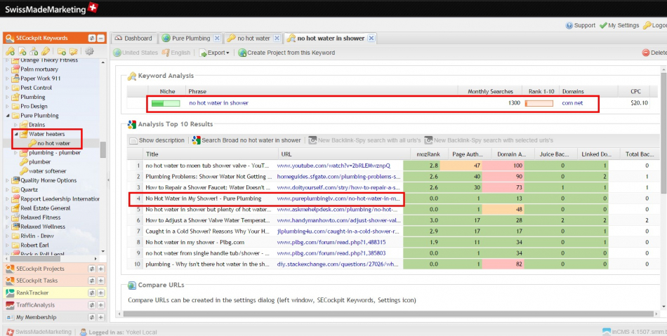
Task: Collapse the Water heaters folder arrow
Action: point(16,133)
